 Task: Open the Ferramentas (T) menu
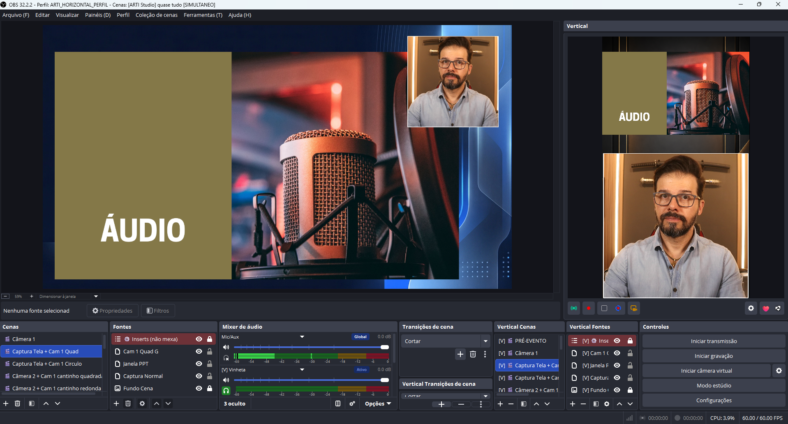[203, 15]
